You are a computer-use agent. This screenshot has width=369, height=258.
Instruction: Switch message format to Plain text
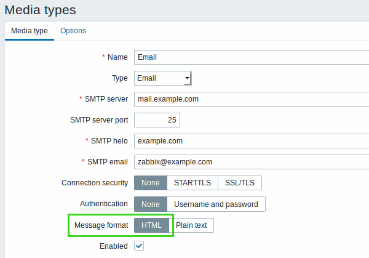tap(191, 225)
